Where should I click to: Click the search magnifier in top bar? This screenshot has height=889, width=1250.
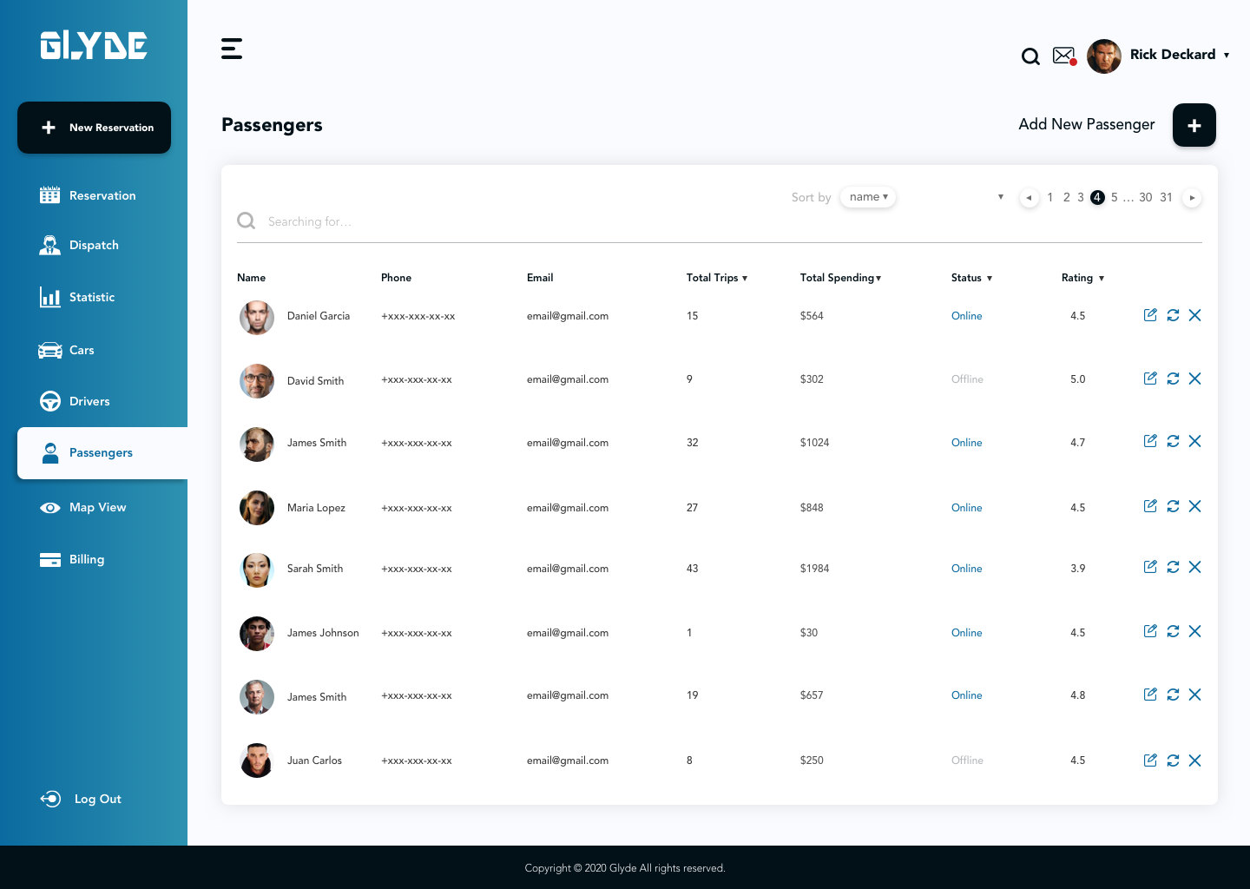[1030, 56]
